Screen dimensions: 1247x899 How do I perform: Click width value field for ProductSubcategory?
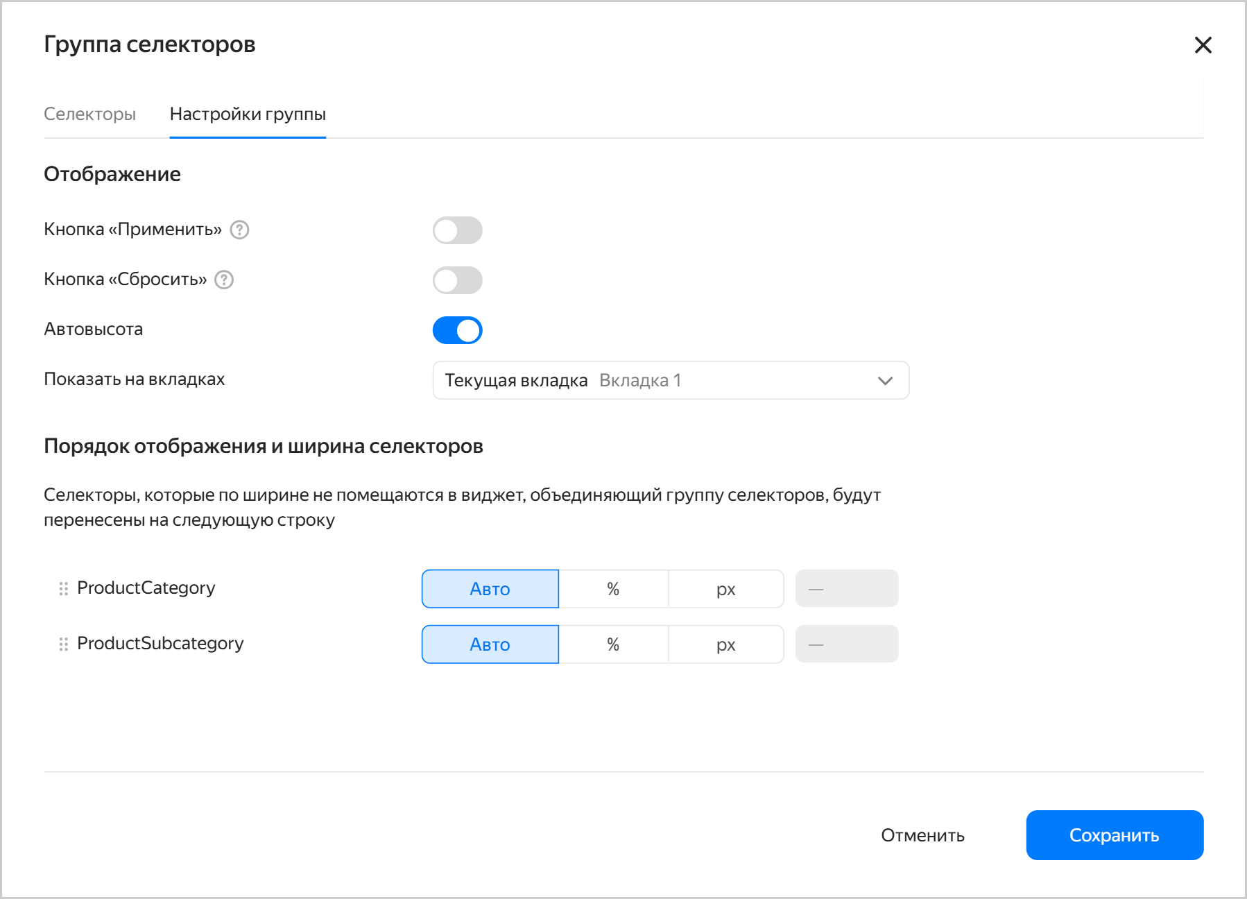point(846,644)
